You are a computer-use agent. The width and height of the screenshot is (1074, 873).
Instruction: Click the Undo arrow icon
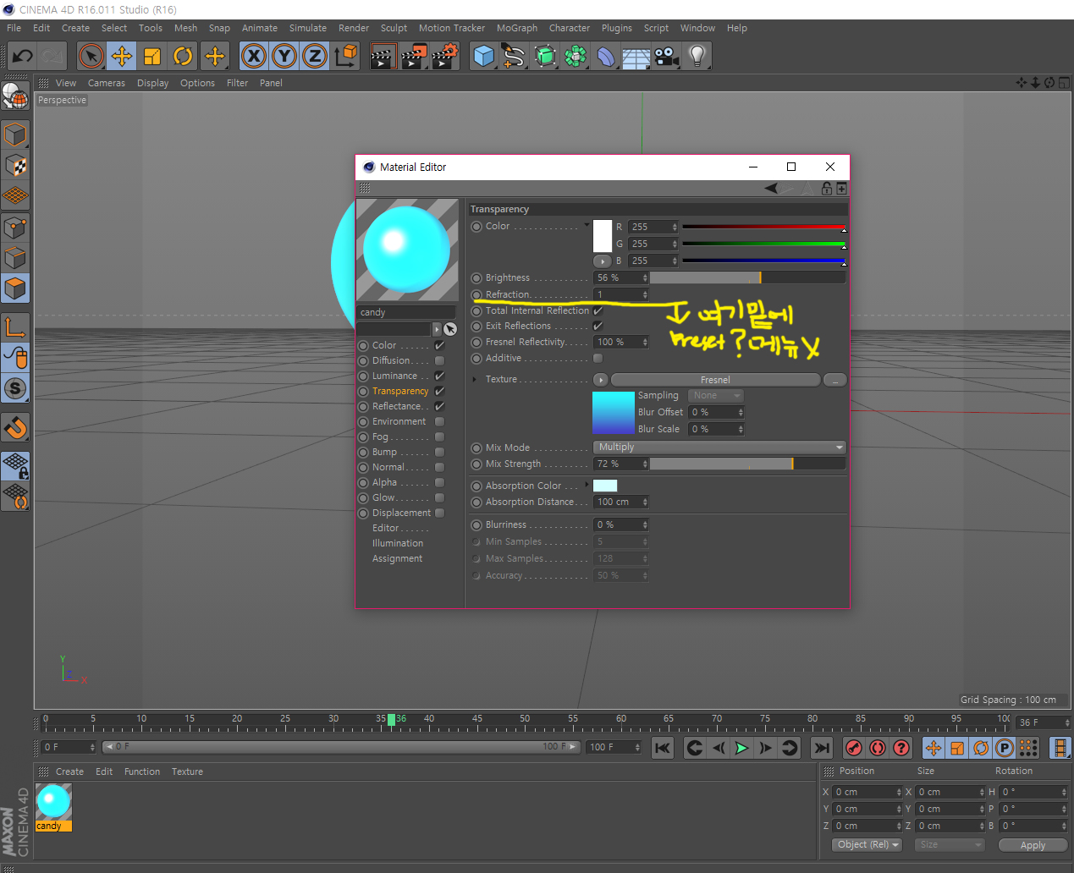(22, 57)
